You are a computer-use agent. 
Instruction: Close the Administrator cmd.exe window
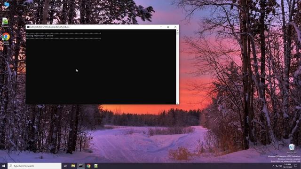tap(175, 27)
